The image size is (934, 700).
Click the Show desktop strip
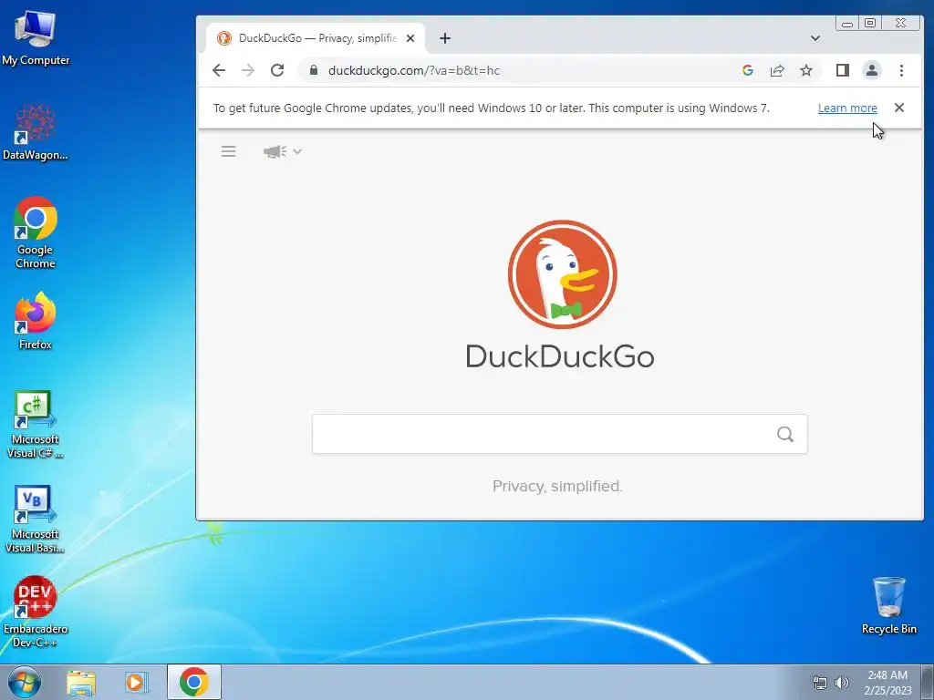coord(928,682)
